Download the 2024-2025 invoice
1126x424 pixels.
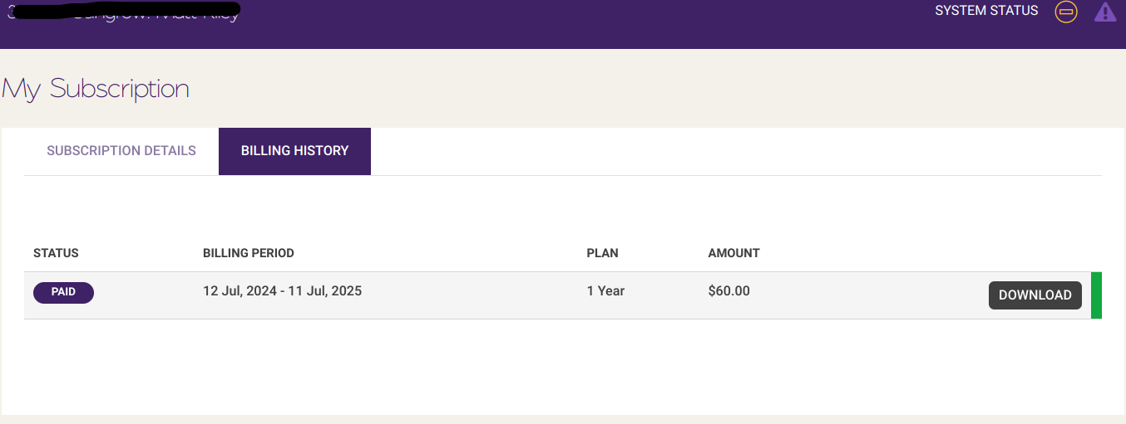(x=1035, y=295)
